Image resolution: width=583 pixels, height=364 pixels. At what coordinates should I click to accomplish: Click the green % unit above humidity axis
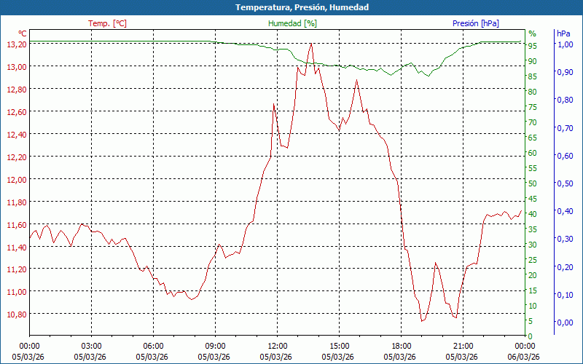point(532,33)
